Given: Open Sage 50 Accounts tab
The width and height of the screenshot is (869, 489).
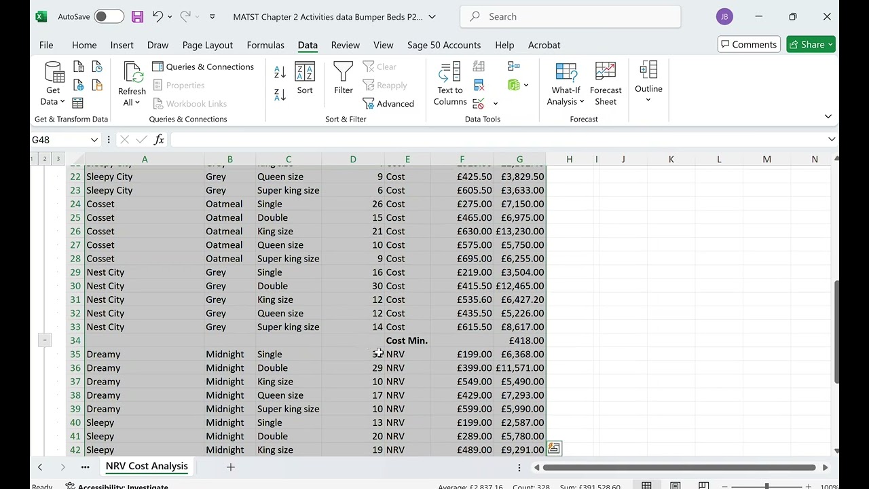Looking at the screenshot, I should [444, 45].
